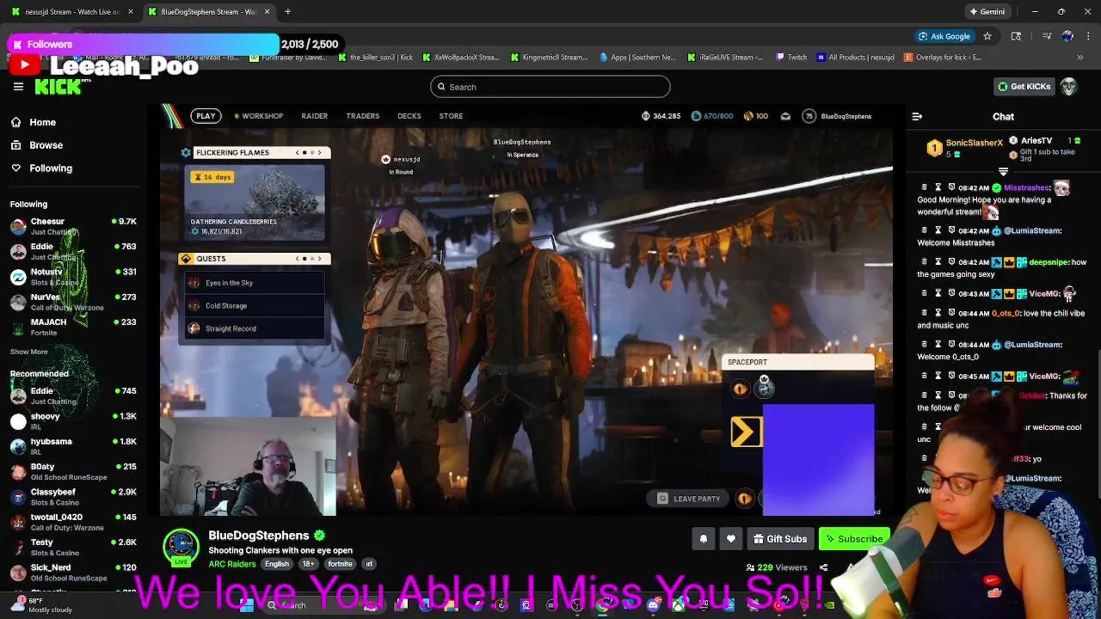1101x619 pixels.
Task: Click Eyes in the Sky quest
Action: tap(255, 283)
